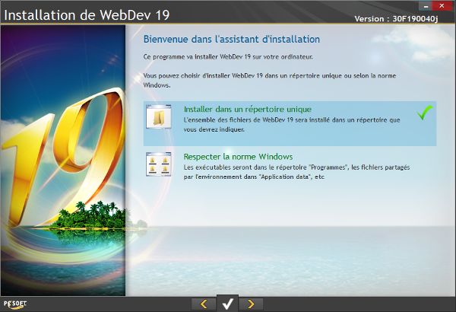The width and height of the screenshot is (456, 312).
Task: Choose "Respecter la norme Windows" option
Action: pos(290,166)
